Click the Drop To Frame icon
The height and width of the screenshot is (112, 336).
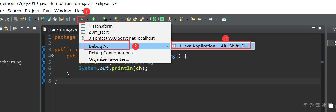[15, 19]
